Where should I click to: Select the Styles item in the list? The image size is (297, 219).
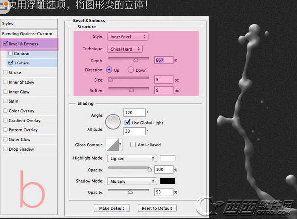[x=29, y=24]
